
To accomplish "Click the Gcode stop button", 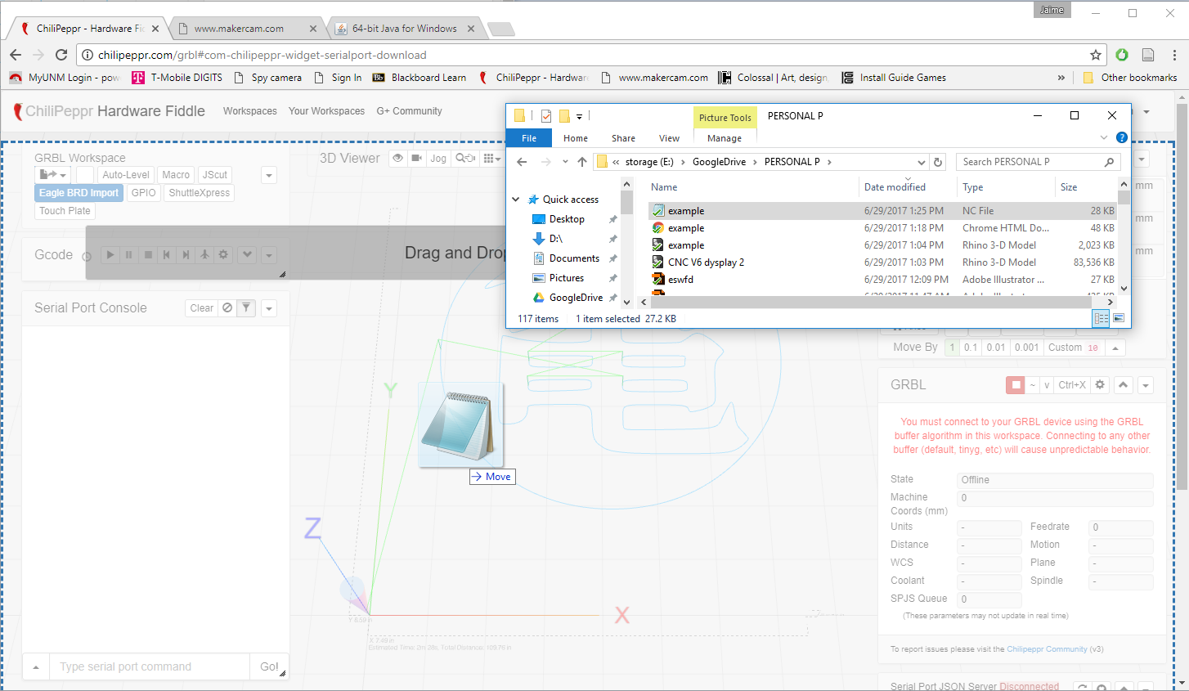I will 148,255.
